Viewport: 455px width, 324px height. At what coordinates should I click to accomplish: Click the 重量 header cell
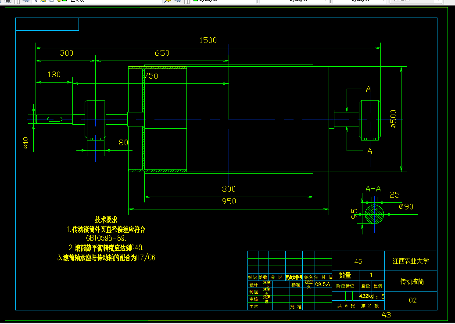pos(365,286)
